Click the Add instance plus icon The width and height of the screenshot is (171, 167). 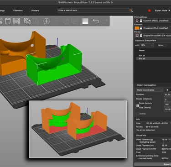(47, 21)
